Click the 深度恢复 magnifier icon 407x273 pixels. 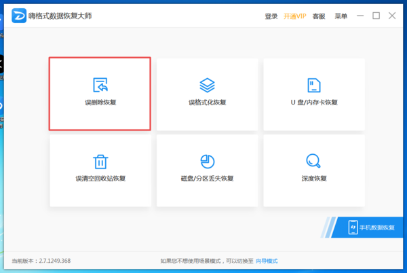(314, 161)
